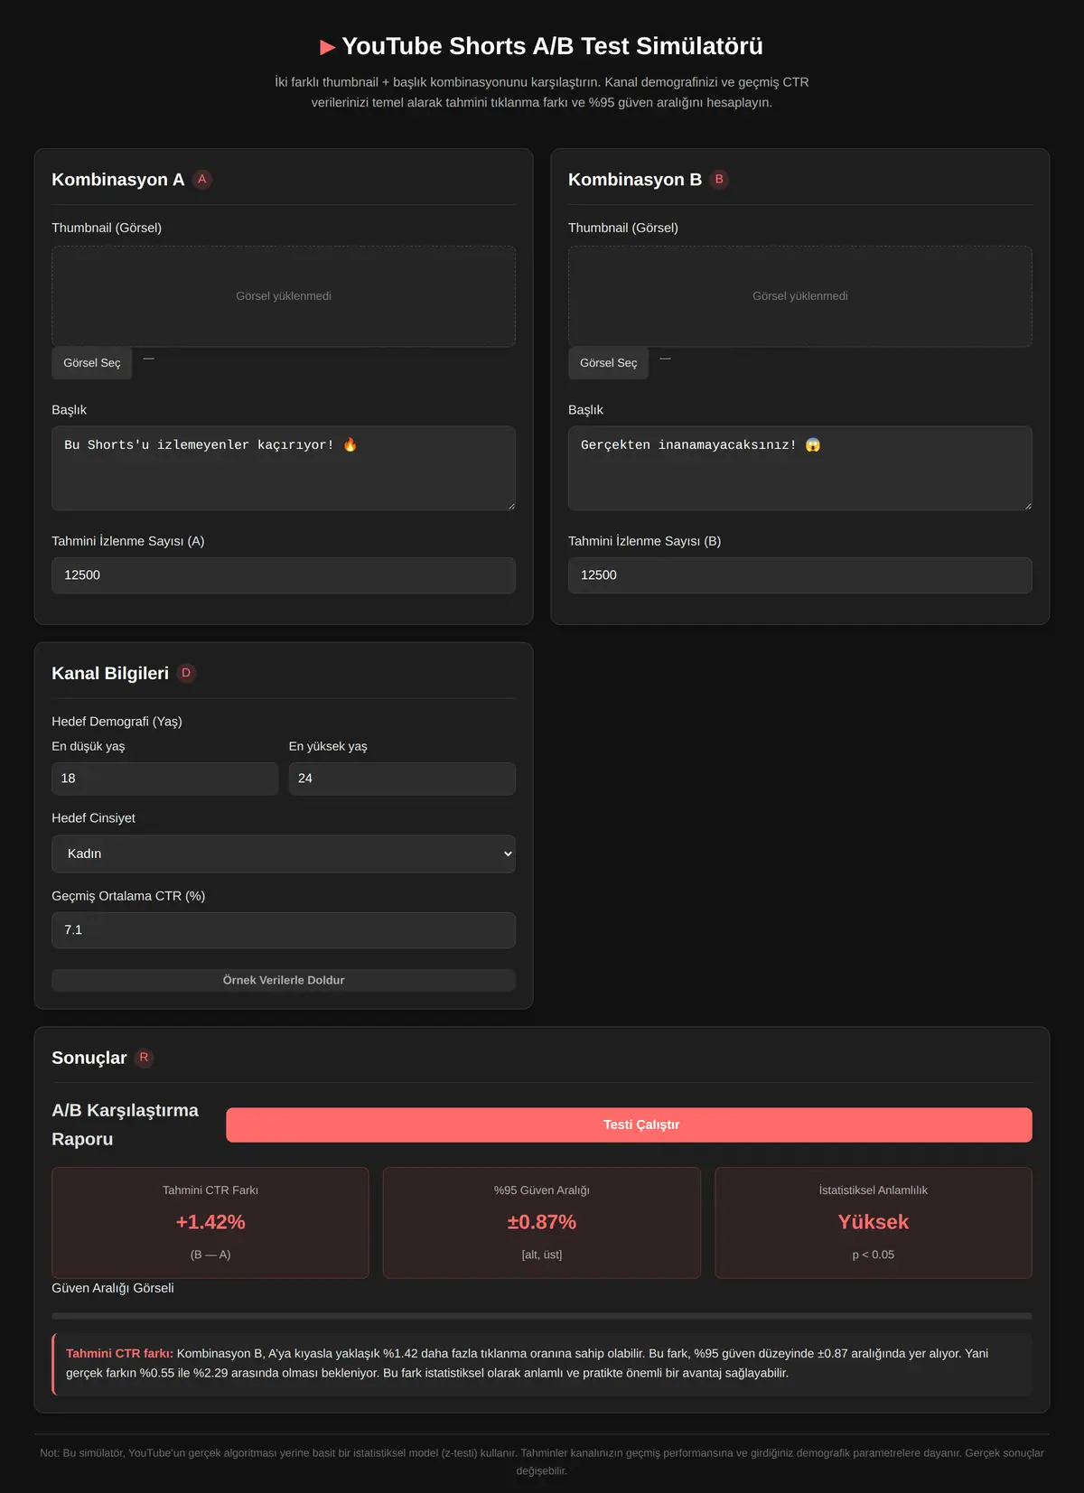
Task: Click the thumbnail placeholder in Kombinasyon B
Action: (800, 296)
